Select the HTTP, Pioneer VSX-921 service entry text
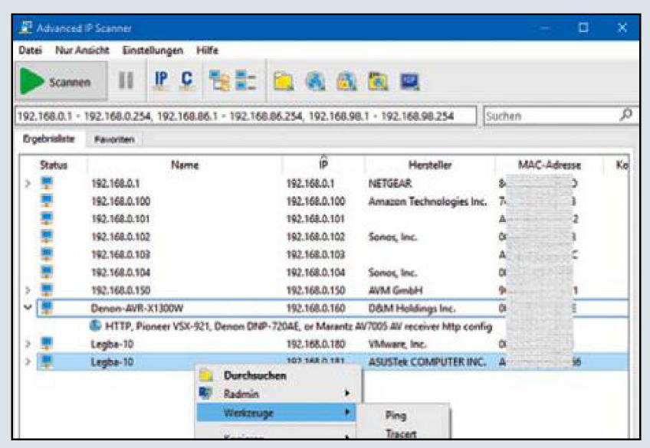 click(298, 326)
